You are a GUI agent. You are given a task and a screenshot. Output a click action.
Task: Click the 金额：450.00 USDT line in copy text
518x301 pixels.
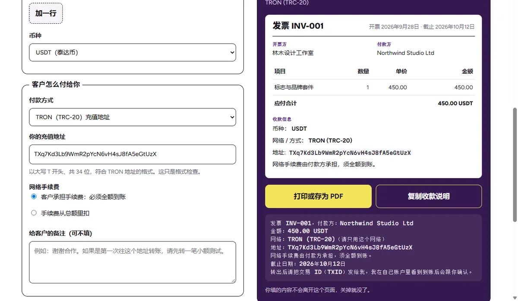point(299,231)
